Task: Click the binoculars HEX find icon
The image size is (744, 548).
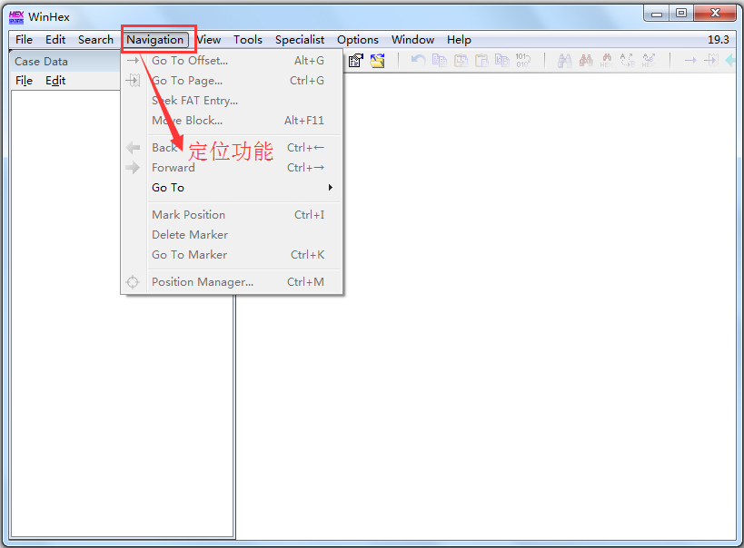Action: pos(607,61)
